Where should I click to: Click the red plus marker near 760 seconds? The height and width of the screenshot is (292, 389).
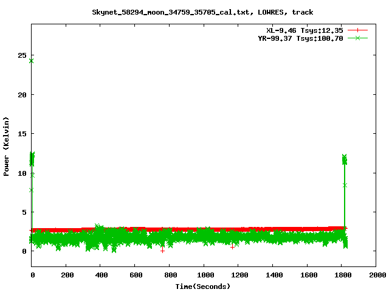pyautogui.click(x=162, y=251)
